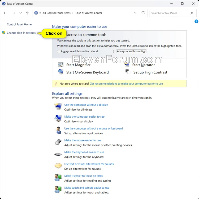The width and height of the screenshot is (199, 199).
Task: Click the double chevron before All Control Panel Items
Action: pyautogui.click(x=40, y=13)
